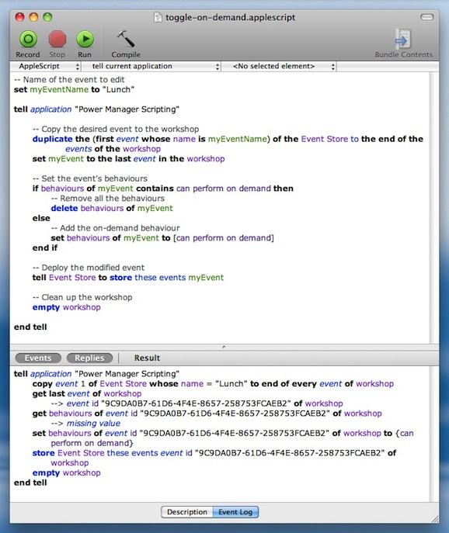Click the "-- Set the event's behaviours" comment
The width and height of the screenshot is (449, 533).
90,178
